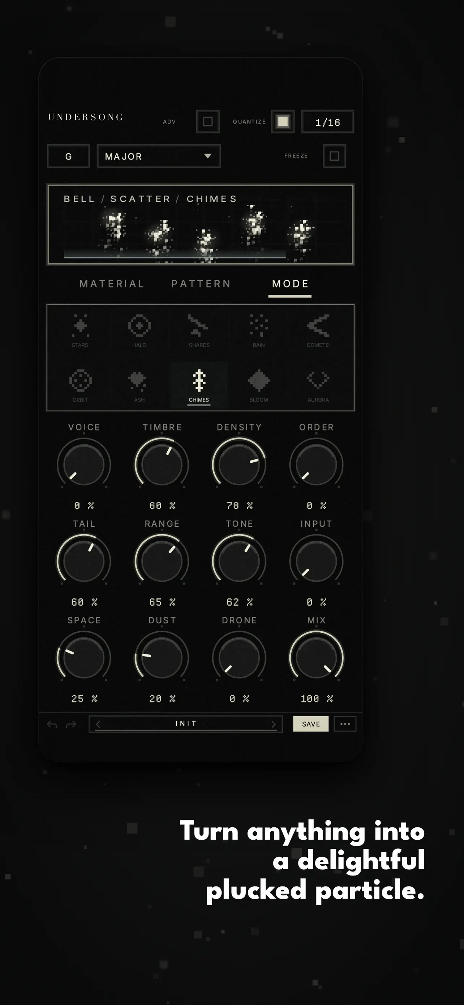Enable the Freeze checkbox
Screen dimensions: 464x1005
(334, 156)
